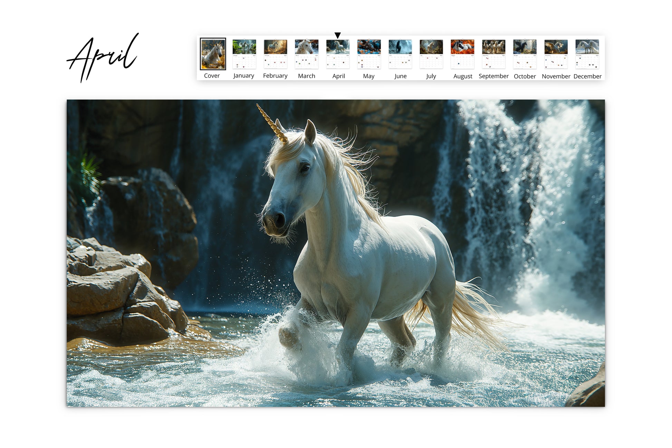
Task: Click the 'Cover' label text
Action: coord(212,76)
